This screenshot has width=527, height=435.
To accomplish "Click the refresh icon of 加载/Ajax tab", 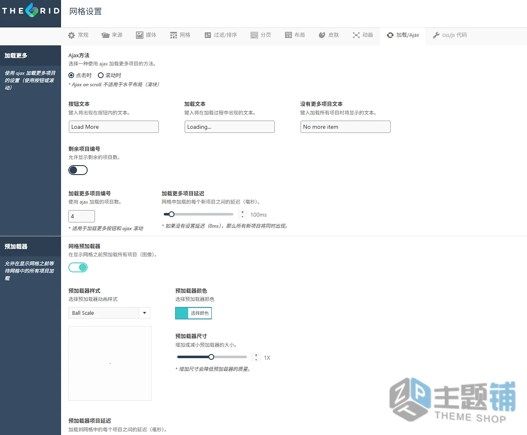I will (x=390, y=35).
